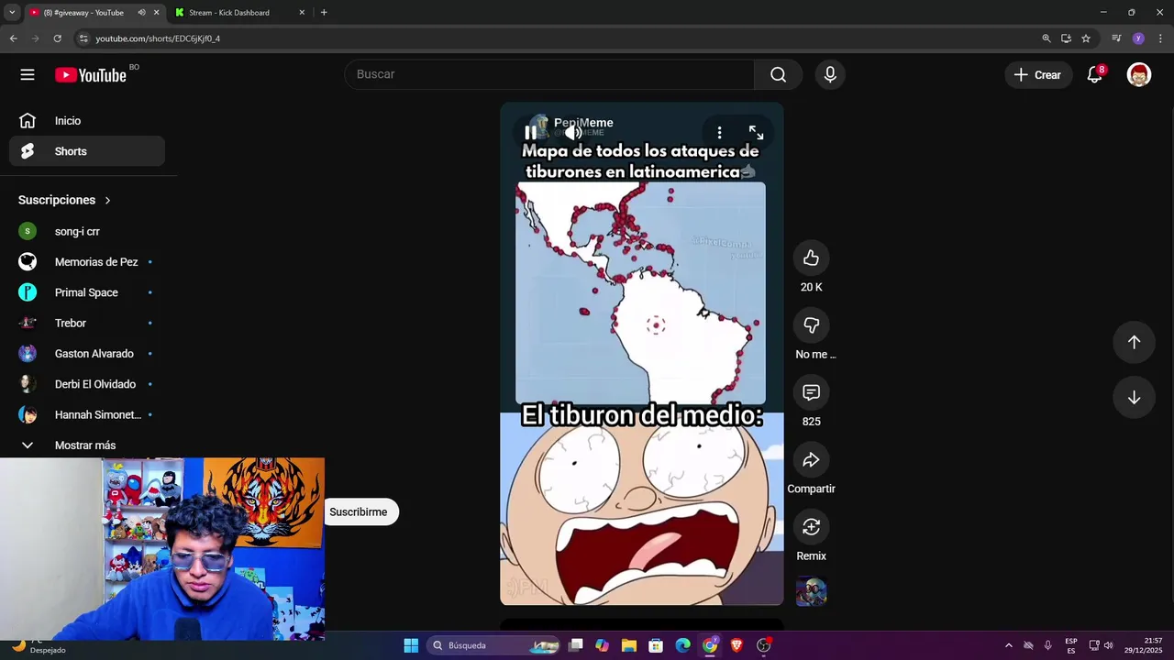Switch to the Stream Kick Dashboard tab

tap(229, 13)
